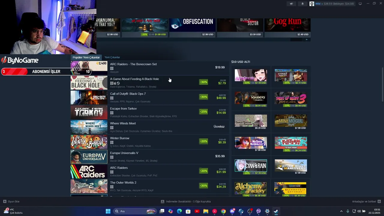Click the $35.99 Europa Universalis V price
The width and height of the screenshot is (384, 216).
[x=220, y=156]
